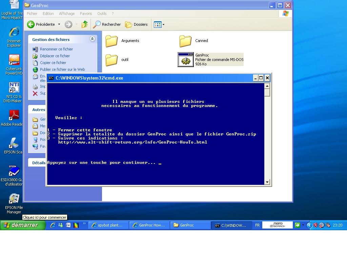Screen dimensions: 347x260
Task: Open the outil folder
Action: (111, 60)
